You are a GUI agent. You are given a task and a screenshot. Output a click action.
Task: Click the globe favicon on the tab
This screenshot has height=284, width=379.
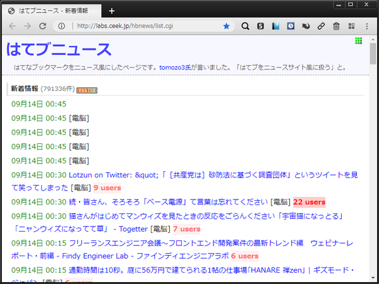pyautogui.click(x=11, y=11)
